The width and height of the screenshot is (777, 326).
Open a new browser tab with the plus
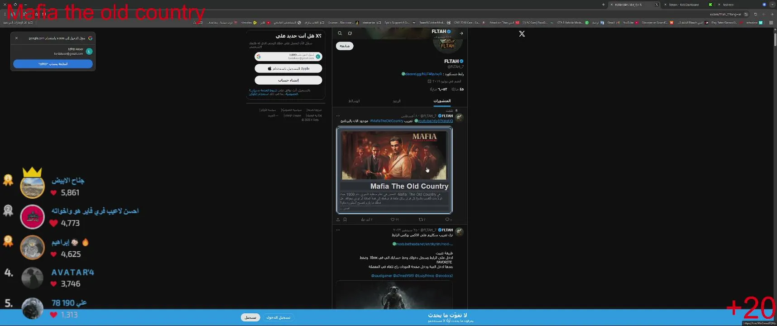603,5
